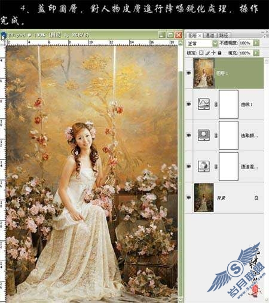Toggle the lock image pixels brush icon
269x303 pixels.
207,53
